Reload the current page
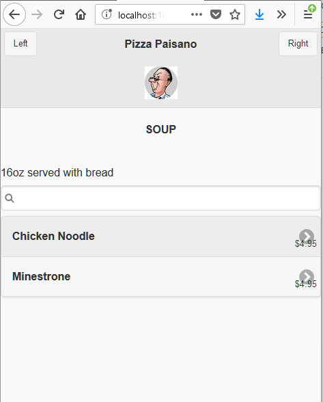Viewport: 323px width, 402px height. click(59, 14)
